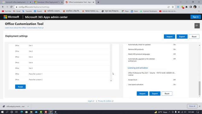Open News bookmark
Screen dimensions: 202x114
[134, 11]
